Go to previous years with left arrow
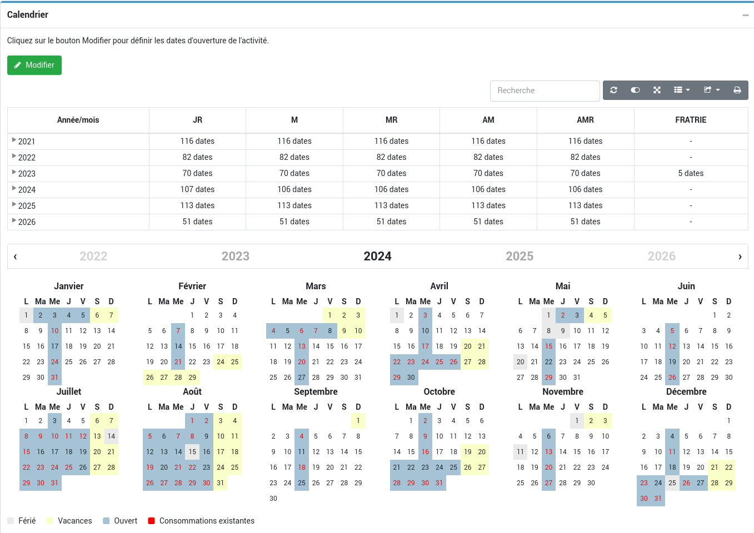The image size is (754, 533). tap(15, 257)
